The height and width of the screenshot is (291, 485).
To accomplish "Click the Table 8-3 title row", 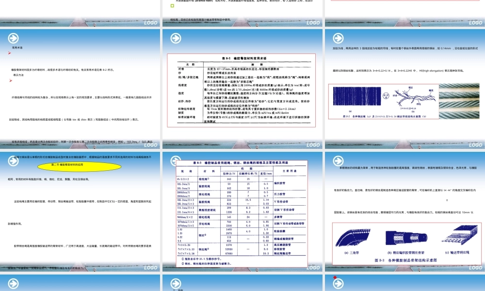I will click(x=241, y=162).
